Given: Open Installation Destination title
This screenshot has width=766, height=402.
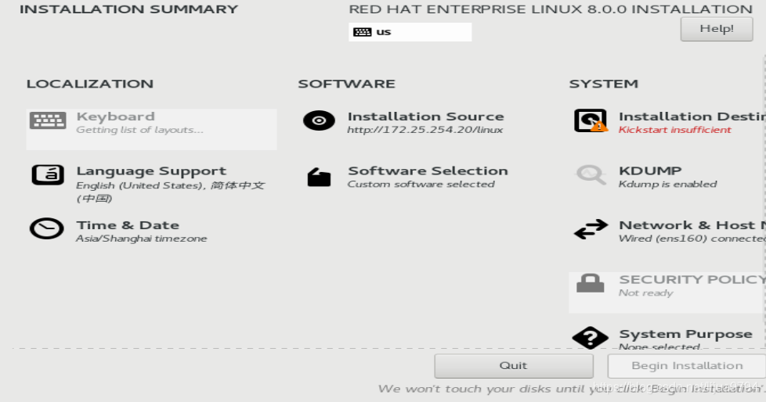Looking at the screenshot, I should (692, 117).
